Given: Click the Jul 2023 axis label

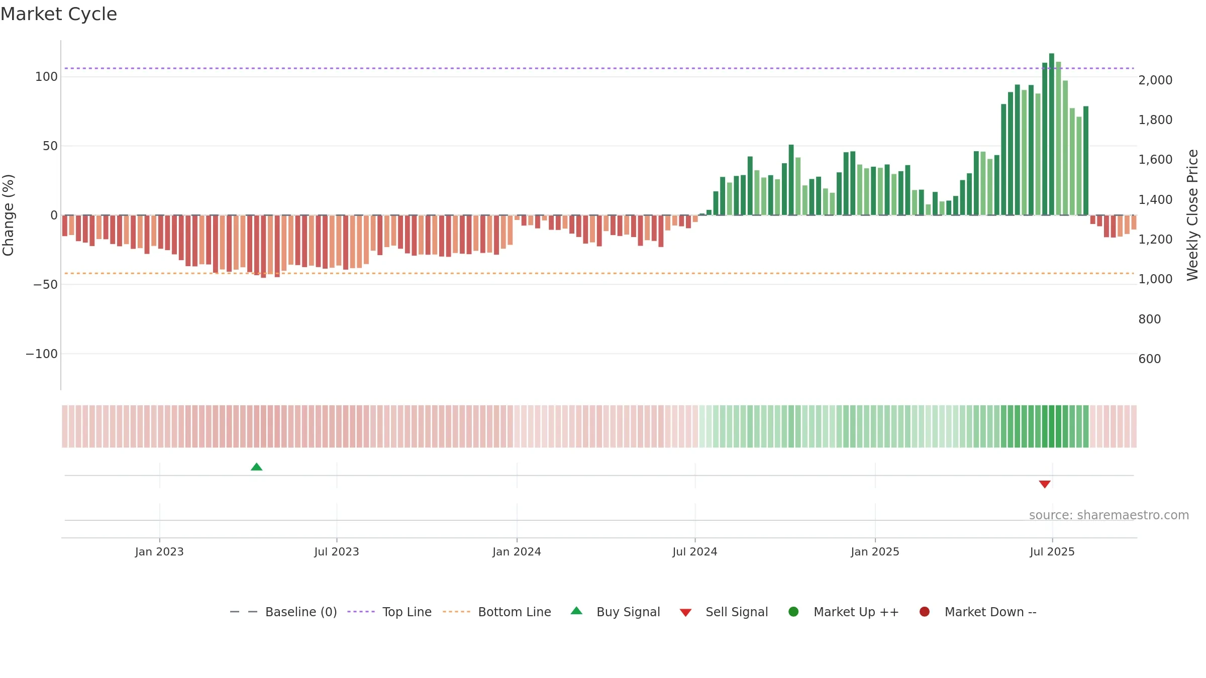Looking at the screenshot, I should coord(337,551).
